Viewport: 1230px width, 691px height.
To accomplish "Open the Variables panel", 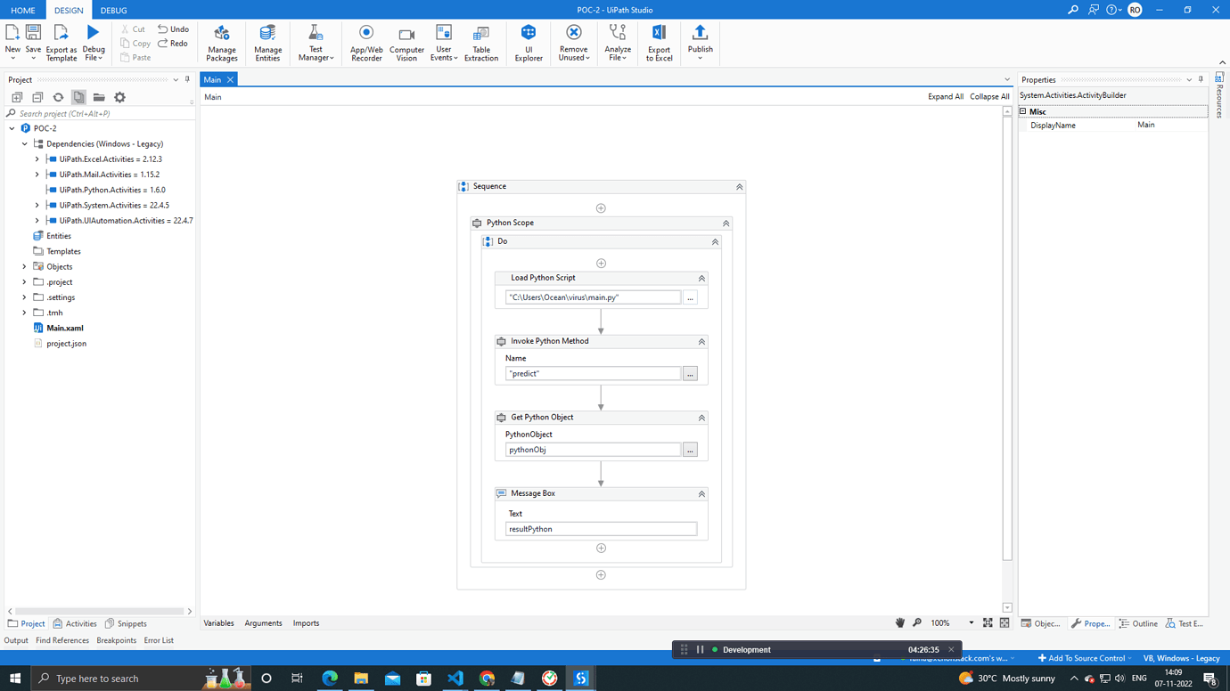I will (218, 623).
